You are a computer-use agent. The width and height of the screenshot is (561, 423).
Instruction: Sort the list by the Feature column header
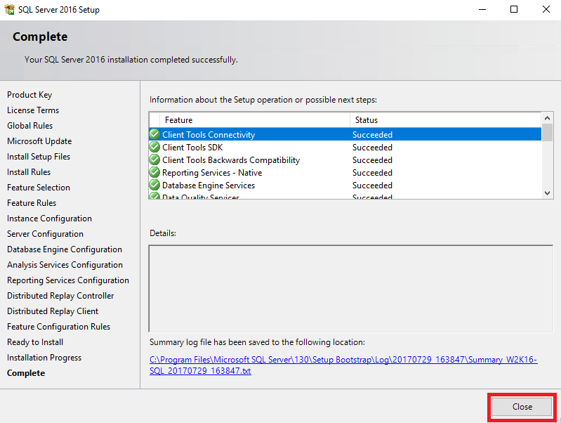(x=253, y=120)
